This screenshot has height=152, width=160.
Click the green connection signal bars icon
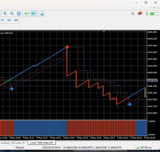(138, 147)
